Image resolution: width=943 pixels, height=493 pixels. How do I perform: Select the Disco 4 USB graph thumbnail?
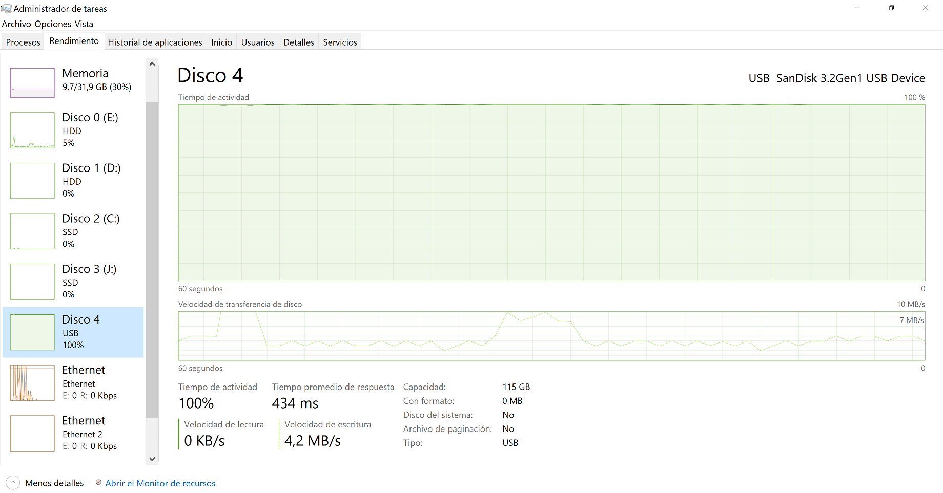[32, 332]
